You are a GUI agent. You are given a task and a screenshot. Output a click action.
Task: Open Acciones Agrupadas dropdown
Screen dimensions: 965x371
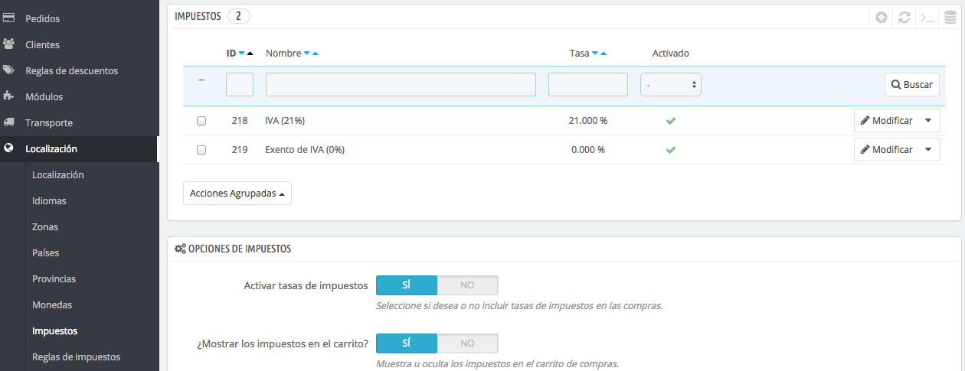(237, 194)
